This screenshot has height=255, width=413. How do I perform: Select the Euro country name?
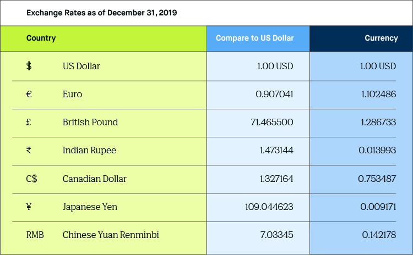coord(72,95)
